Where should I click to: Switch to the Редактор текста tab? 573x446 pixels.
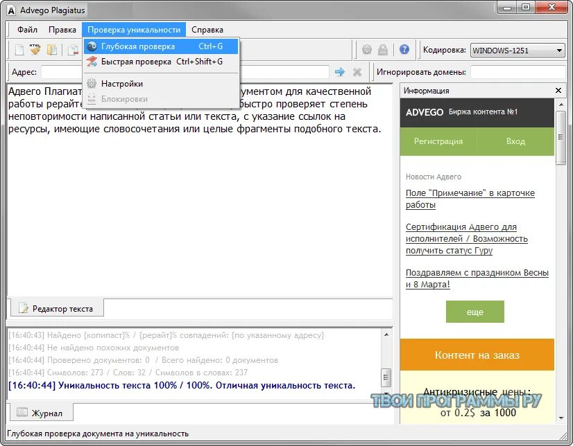(x=57, y=308)
